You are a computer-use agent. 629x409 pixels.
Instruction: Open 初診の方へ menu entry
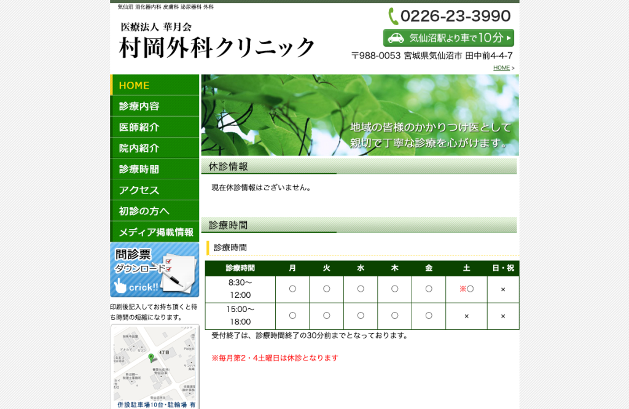click(x=154, y=211)
